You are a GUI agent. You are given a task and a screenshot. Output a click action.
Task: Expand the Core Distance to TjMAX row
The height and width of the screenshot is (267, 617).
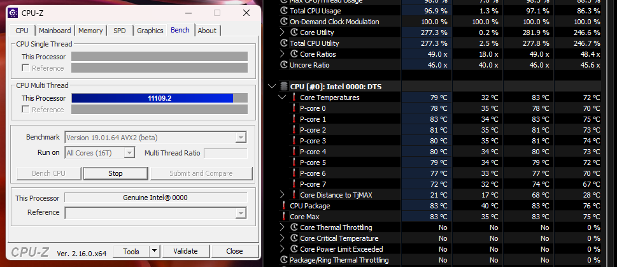tap(282, 194)
